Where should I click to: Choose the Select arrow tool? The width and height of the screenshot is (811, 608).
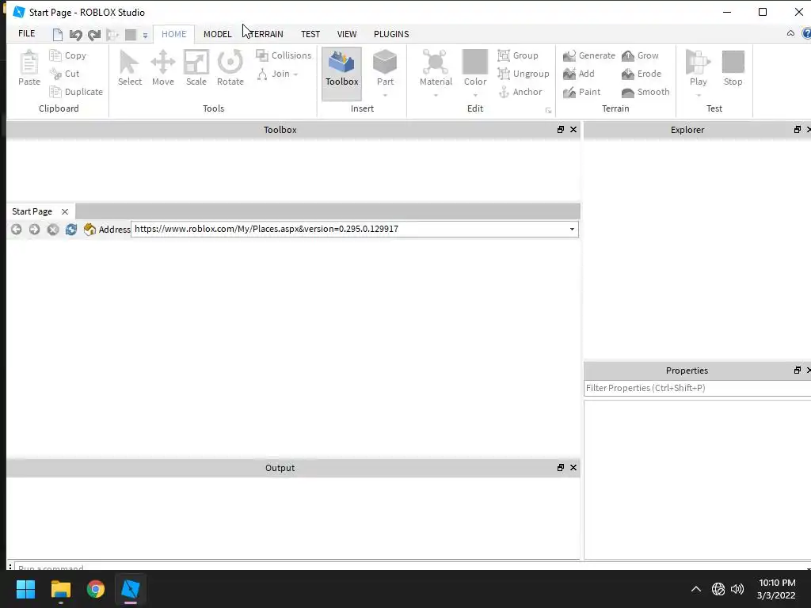pos(129,68)
